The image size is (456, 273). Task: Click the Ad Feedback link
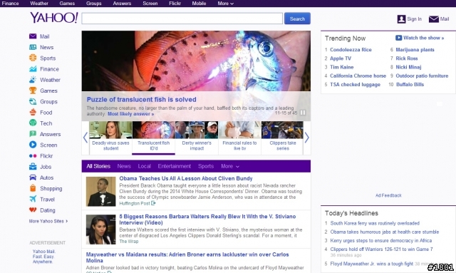(388, 195)
